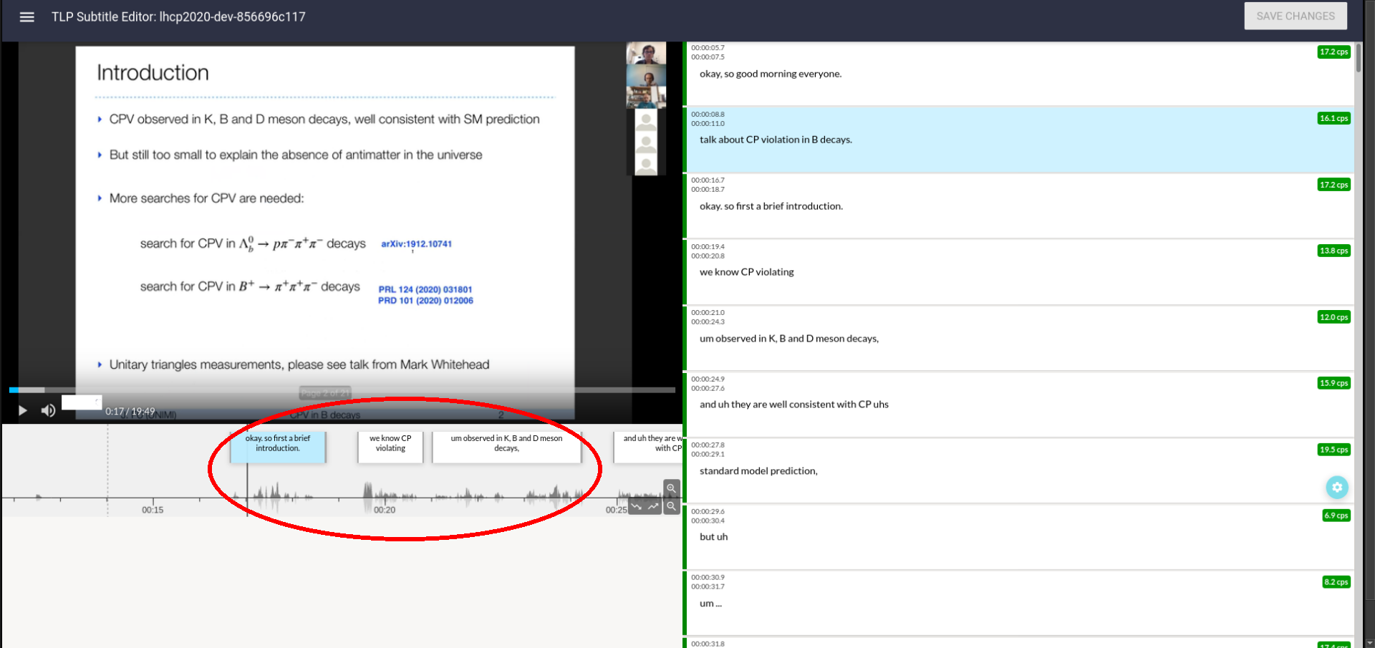The width and height of the screenshot is (1375, 648).
Task: Click the 19.5 cps badge
Action: [1333, 450]
